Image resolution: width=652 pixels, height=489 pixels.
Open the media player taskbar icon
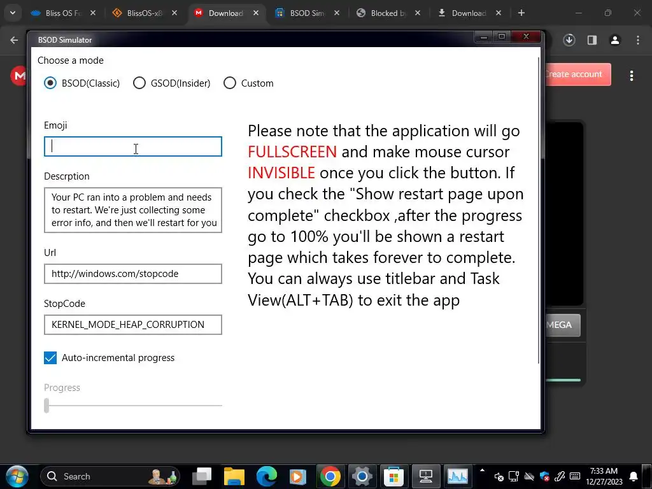[298, 476]
